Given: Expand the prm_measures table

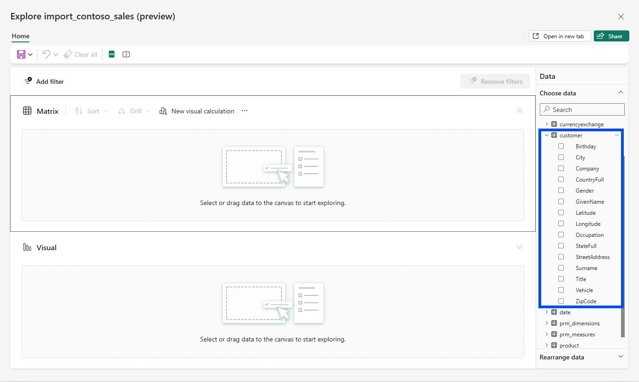Looking at the screenshot, I should (x=547, y=334).
